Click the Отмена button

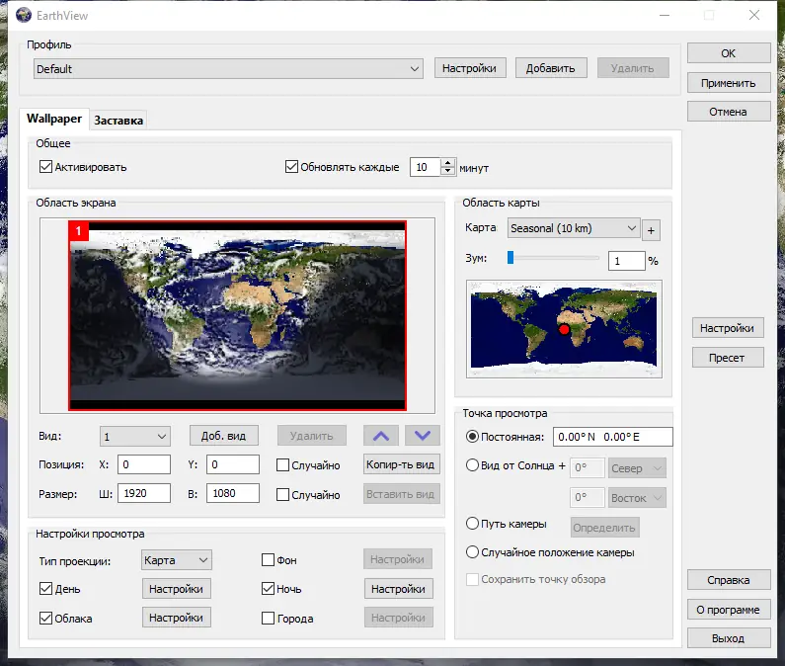point(729,112)
